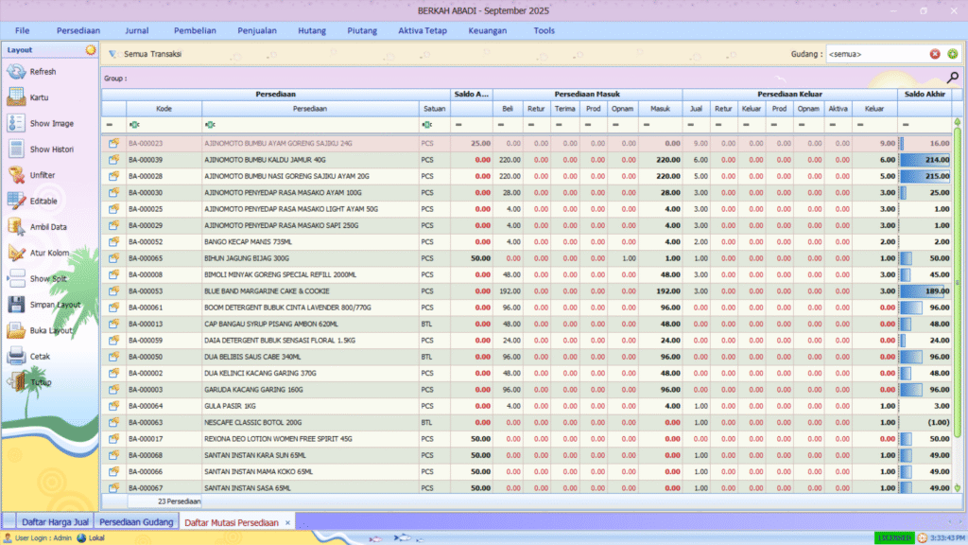This screenshot has height=545, width=968.
Task: Open the Atur Kolom column settings
Action: coord(16,253)
